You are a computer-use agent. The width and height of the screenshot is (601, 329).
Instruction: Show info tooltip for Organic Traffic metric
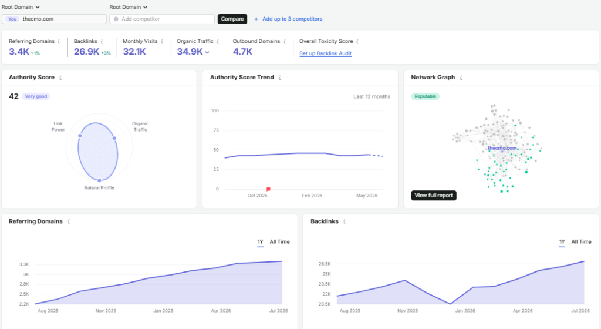pyautogui.click(x=218, y=41)
